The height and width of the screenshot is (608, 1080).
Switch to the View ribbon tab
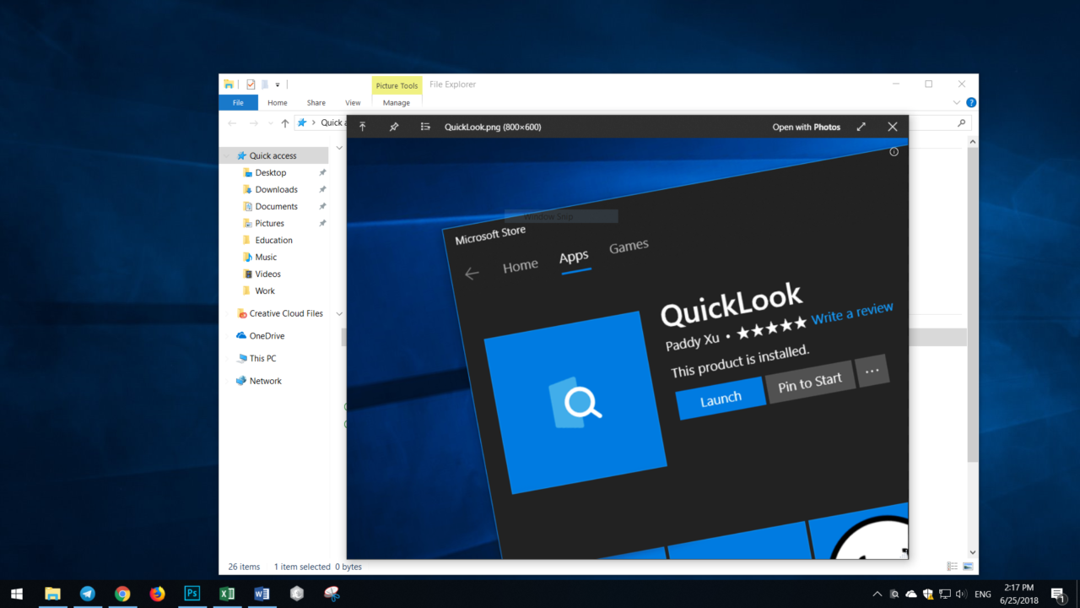(353, 103)
